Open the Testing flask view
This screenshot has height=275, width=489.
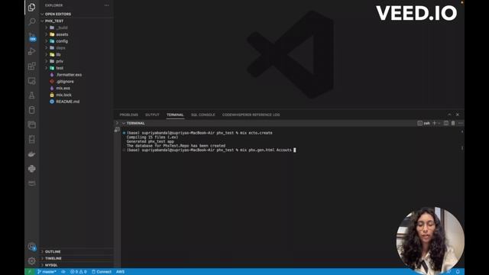click(31, 95)
